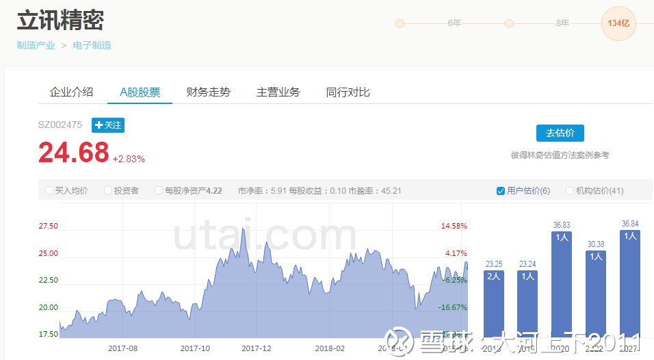Image resolution: width=654 pixels, height=360 pixels.
Task: Click the 134亿 valuation circle
Action: click(618, 23)
